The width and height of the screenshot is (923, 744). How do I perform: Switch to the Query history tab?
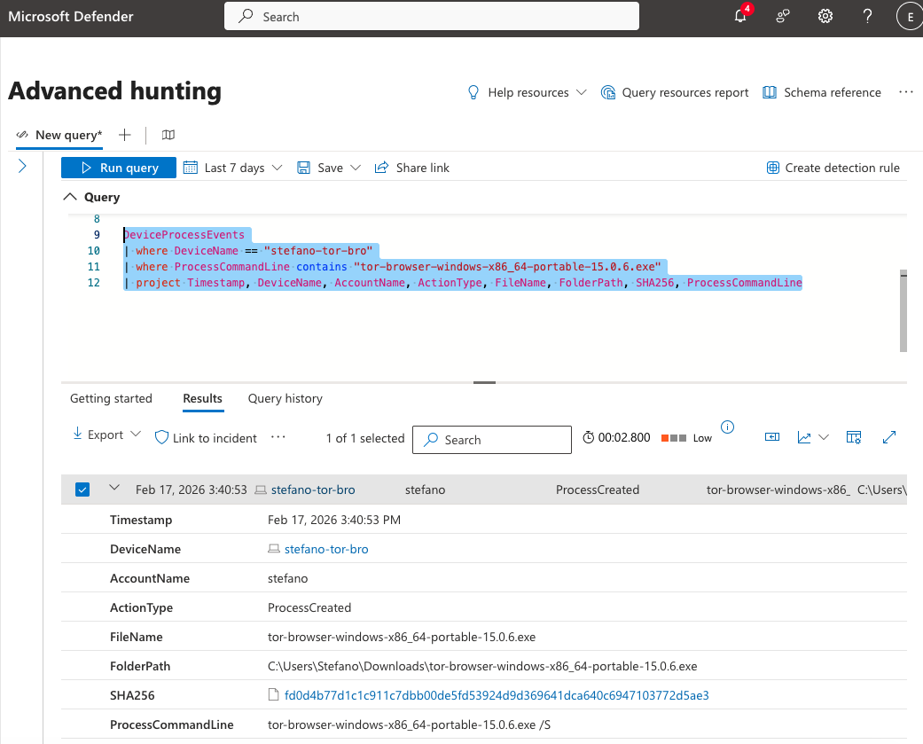(285, 398)
